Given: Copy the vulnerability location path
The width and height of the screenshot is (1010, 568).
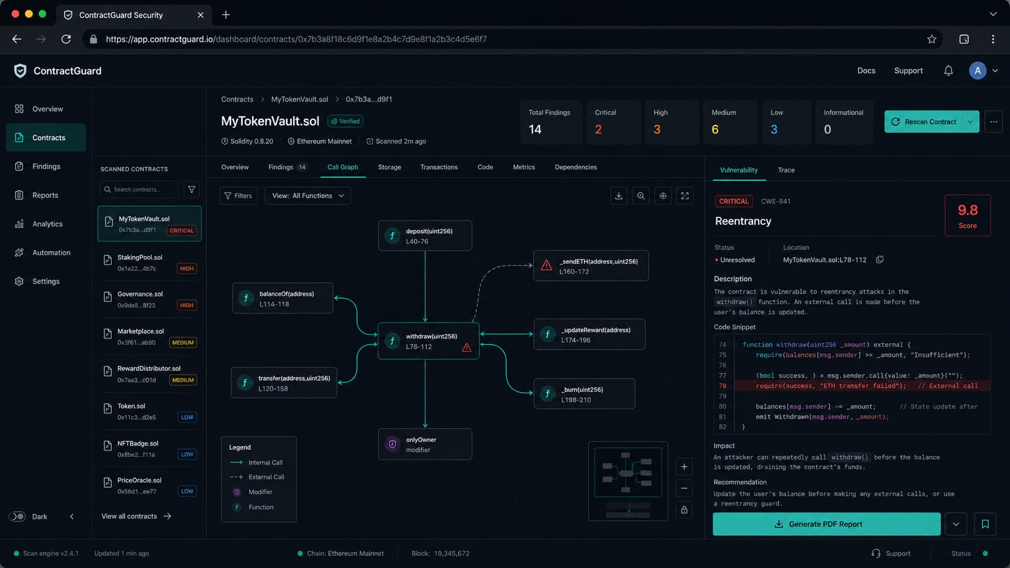Looking at the screenshot, I should coord(880,260).
